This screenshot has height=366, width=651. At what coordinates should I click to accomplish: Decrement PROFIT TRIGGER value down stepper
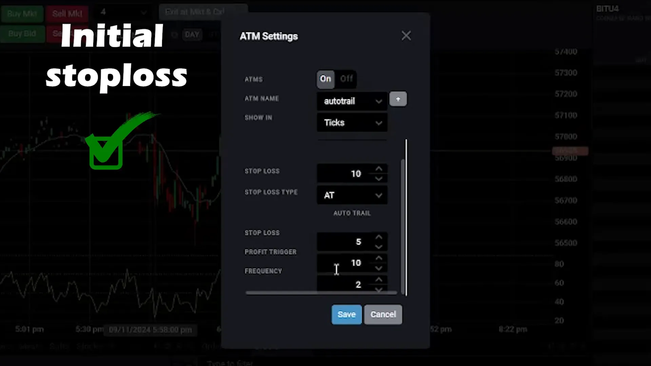(379, 268)
